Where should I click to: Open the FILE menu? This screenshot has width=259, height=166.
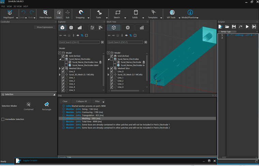[x=3, y=6]
